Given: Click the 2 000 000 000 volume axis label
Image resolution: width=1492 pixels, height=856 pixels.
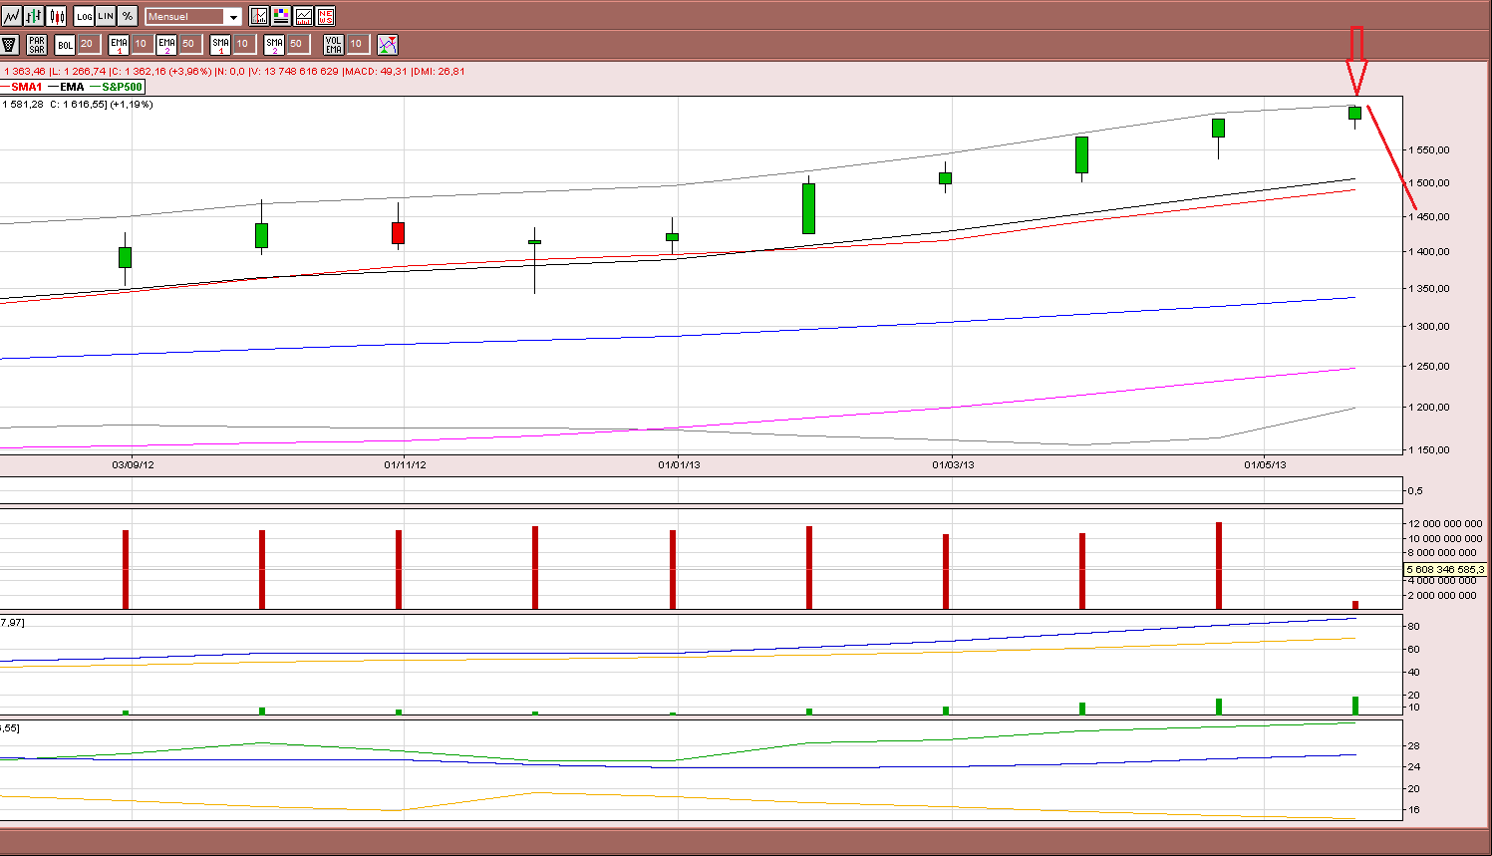Looking at the screenshot, I should (x=1442, y=596).
